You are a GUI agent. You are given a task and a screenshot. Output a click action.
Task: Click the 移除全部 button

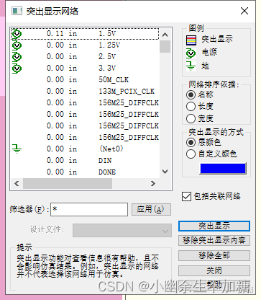[214, 255]
